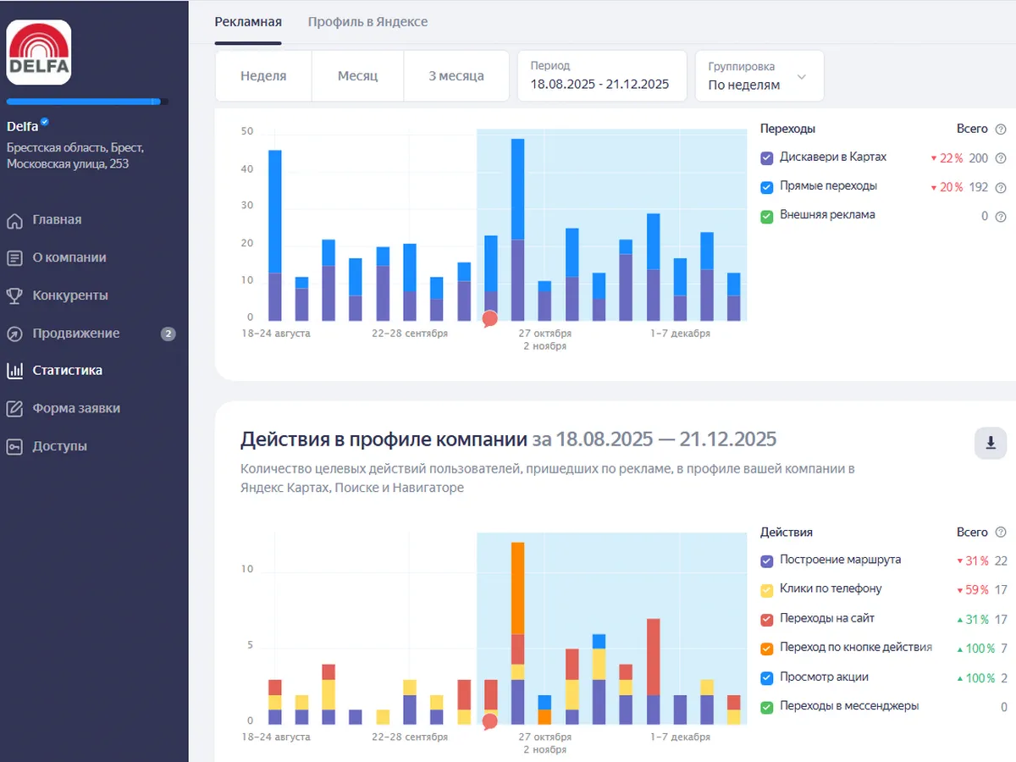
Task: Uncheck the Дискавери в Картах checkbox
Action: [767, 158]
